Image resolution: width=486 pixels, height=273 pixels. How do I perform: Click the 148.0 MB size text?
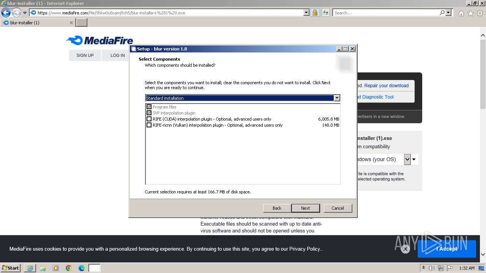(x=331, y=125)
